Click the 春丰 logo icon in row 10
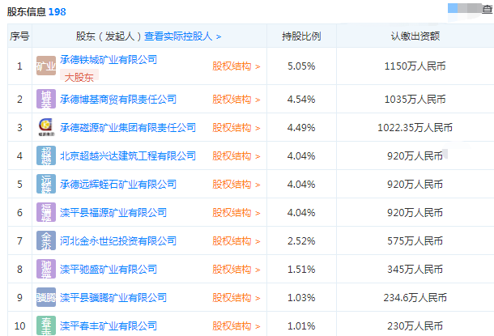 click(46, 325)
